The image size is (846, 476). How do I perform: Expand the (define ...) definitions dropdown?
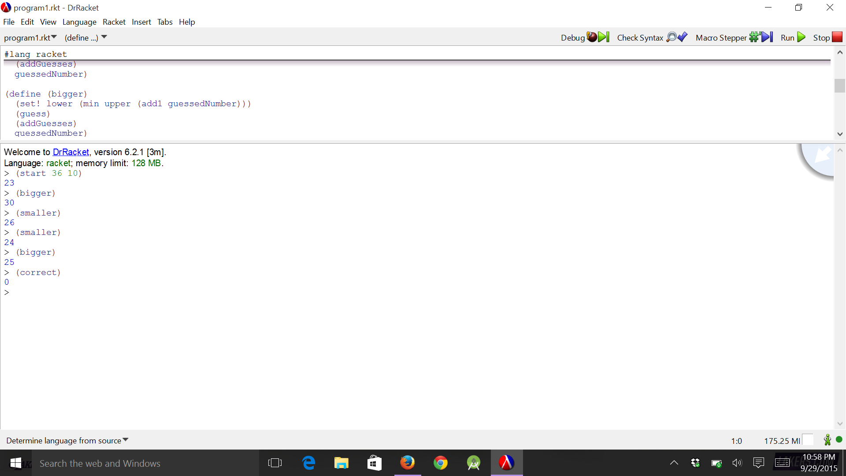(85, 37)
